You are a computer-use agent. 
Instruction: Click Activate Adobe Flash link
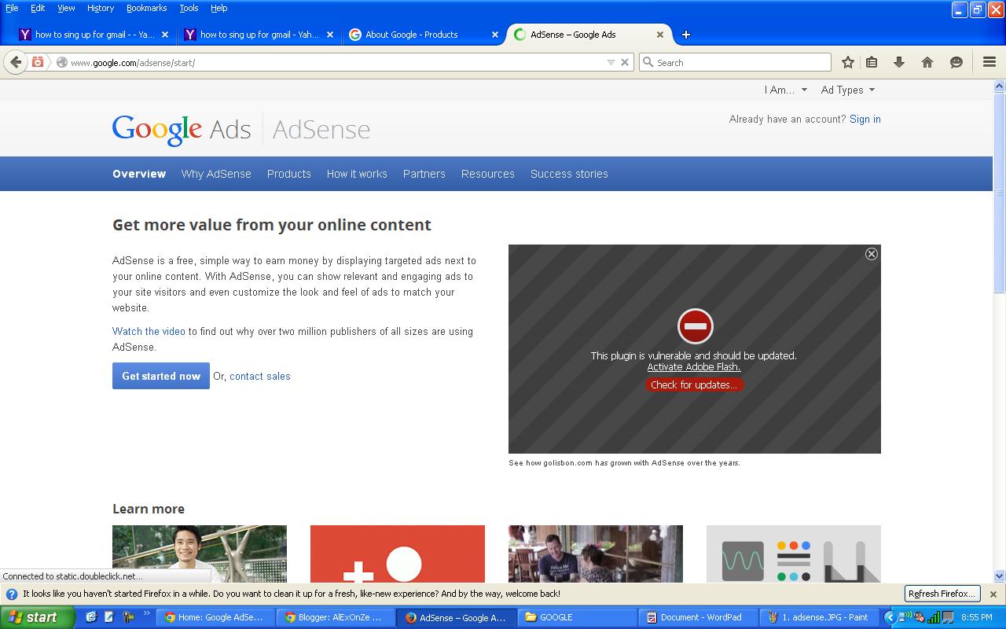pos(694,367)
